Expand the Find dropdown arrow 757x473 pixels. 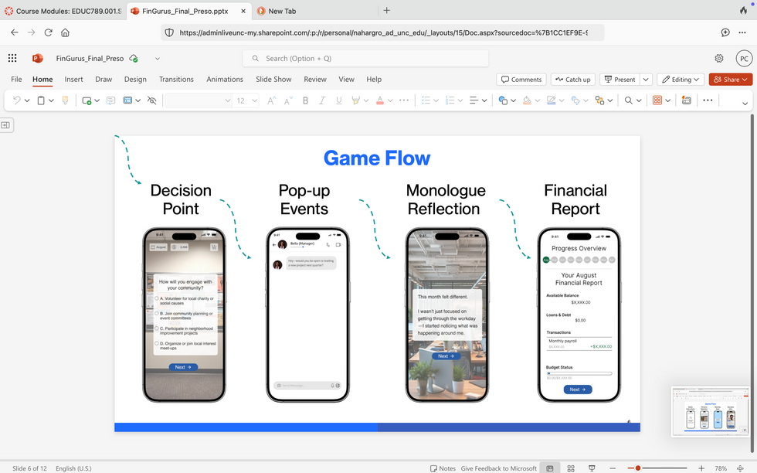click(x=639, y=100)
